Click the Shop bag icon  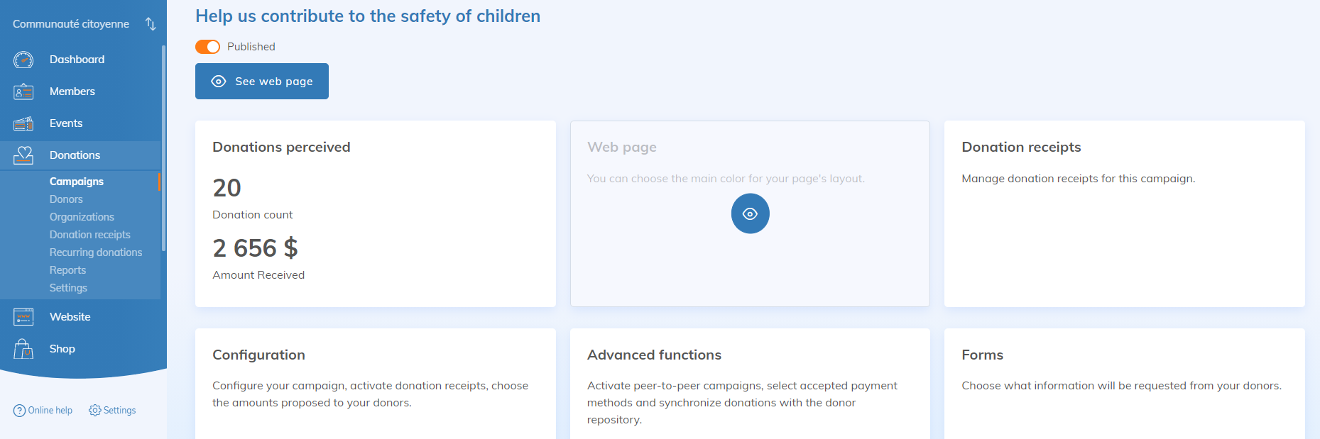tap(23, 349)
